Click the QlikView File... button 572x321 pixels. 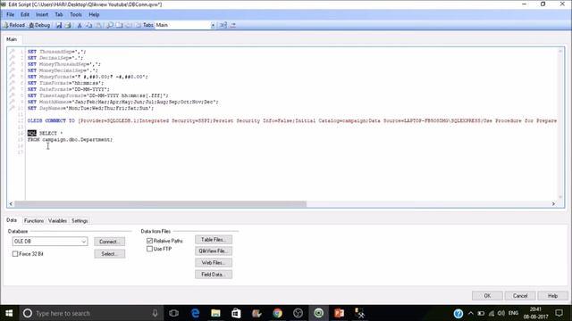tap(214, 251)
